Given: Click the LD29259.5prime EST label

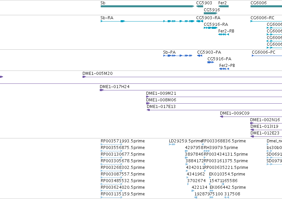Looking at the screenshot, I should tap(186, 141).
